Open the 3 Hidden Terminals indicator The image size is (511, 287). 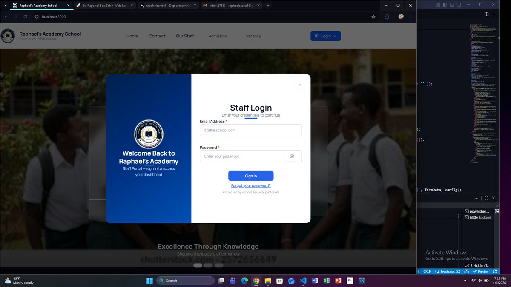click(477, 265)
